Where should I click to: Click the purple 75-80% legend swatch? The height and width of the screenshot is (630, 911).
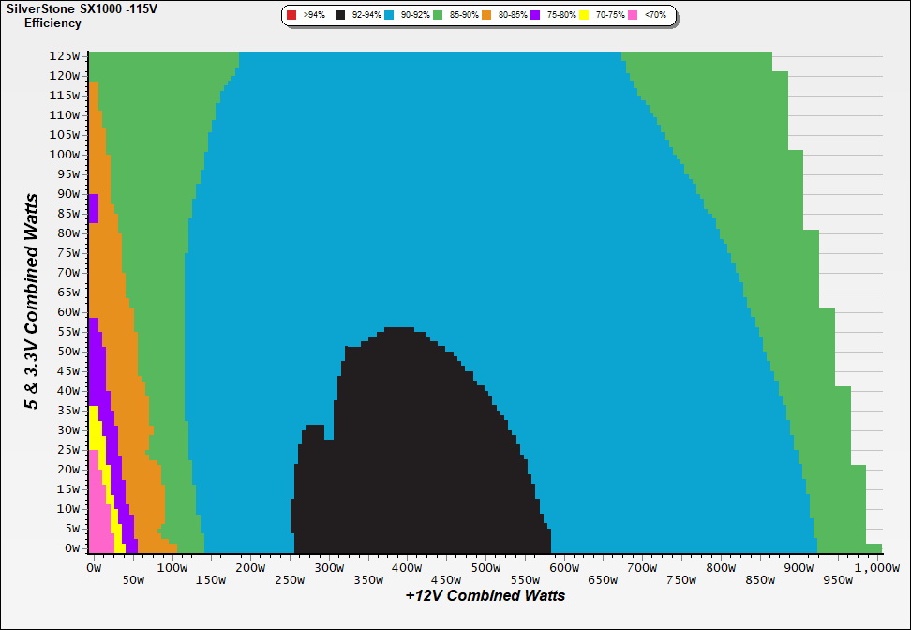pyautogui.click(x=535, y=15)
